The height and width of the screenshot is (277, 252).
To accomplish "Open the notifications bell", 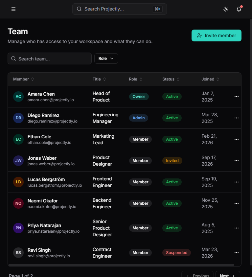I will (239, 9).
